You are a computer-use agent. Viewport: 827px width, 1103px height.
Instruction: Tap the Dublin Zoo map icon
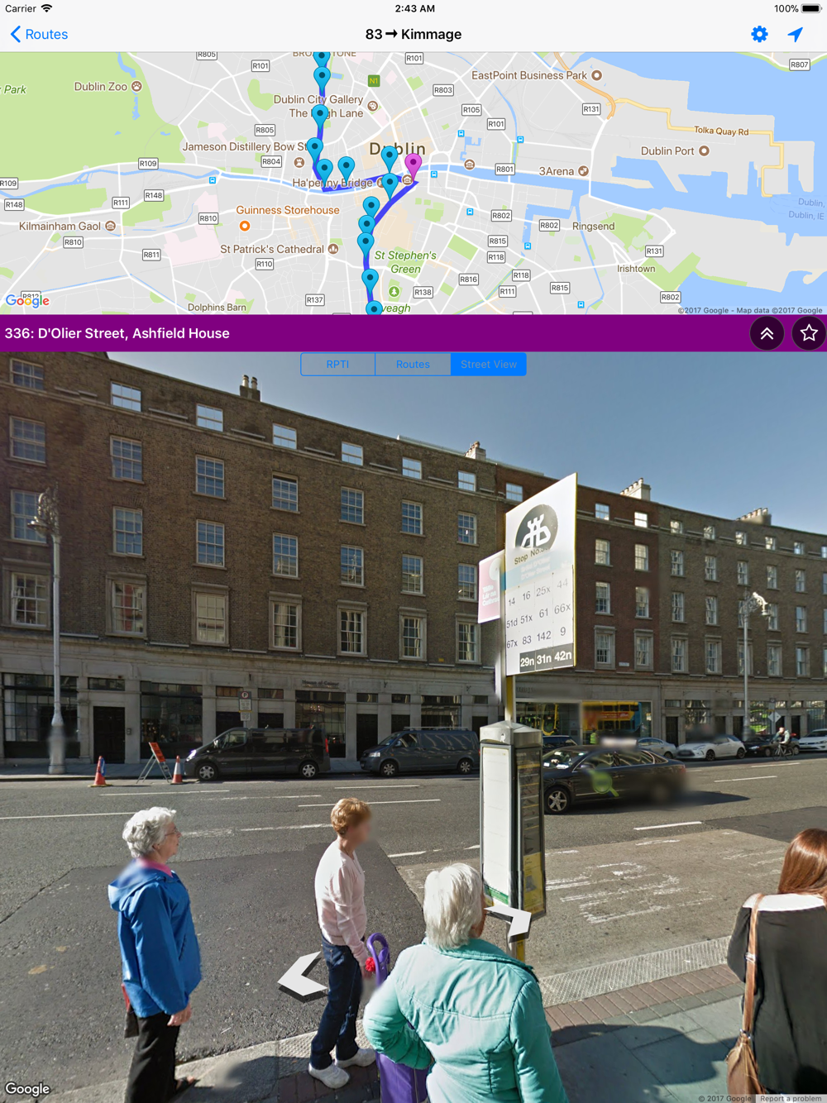[137, 86]
